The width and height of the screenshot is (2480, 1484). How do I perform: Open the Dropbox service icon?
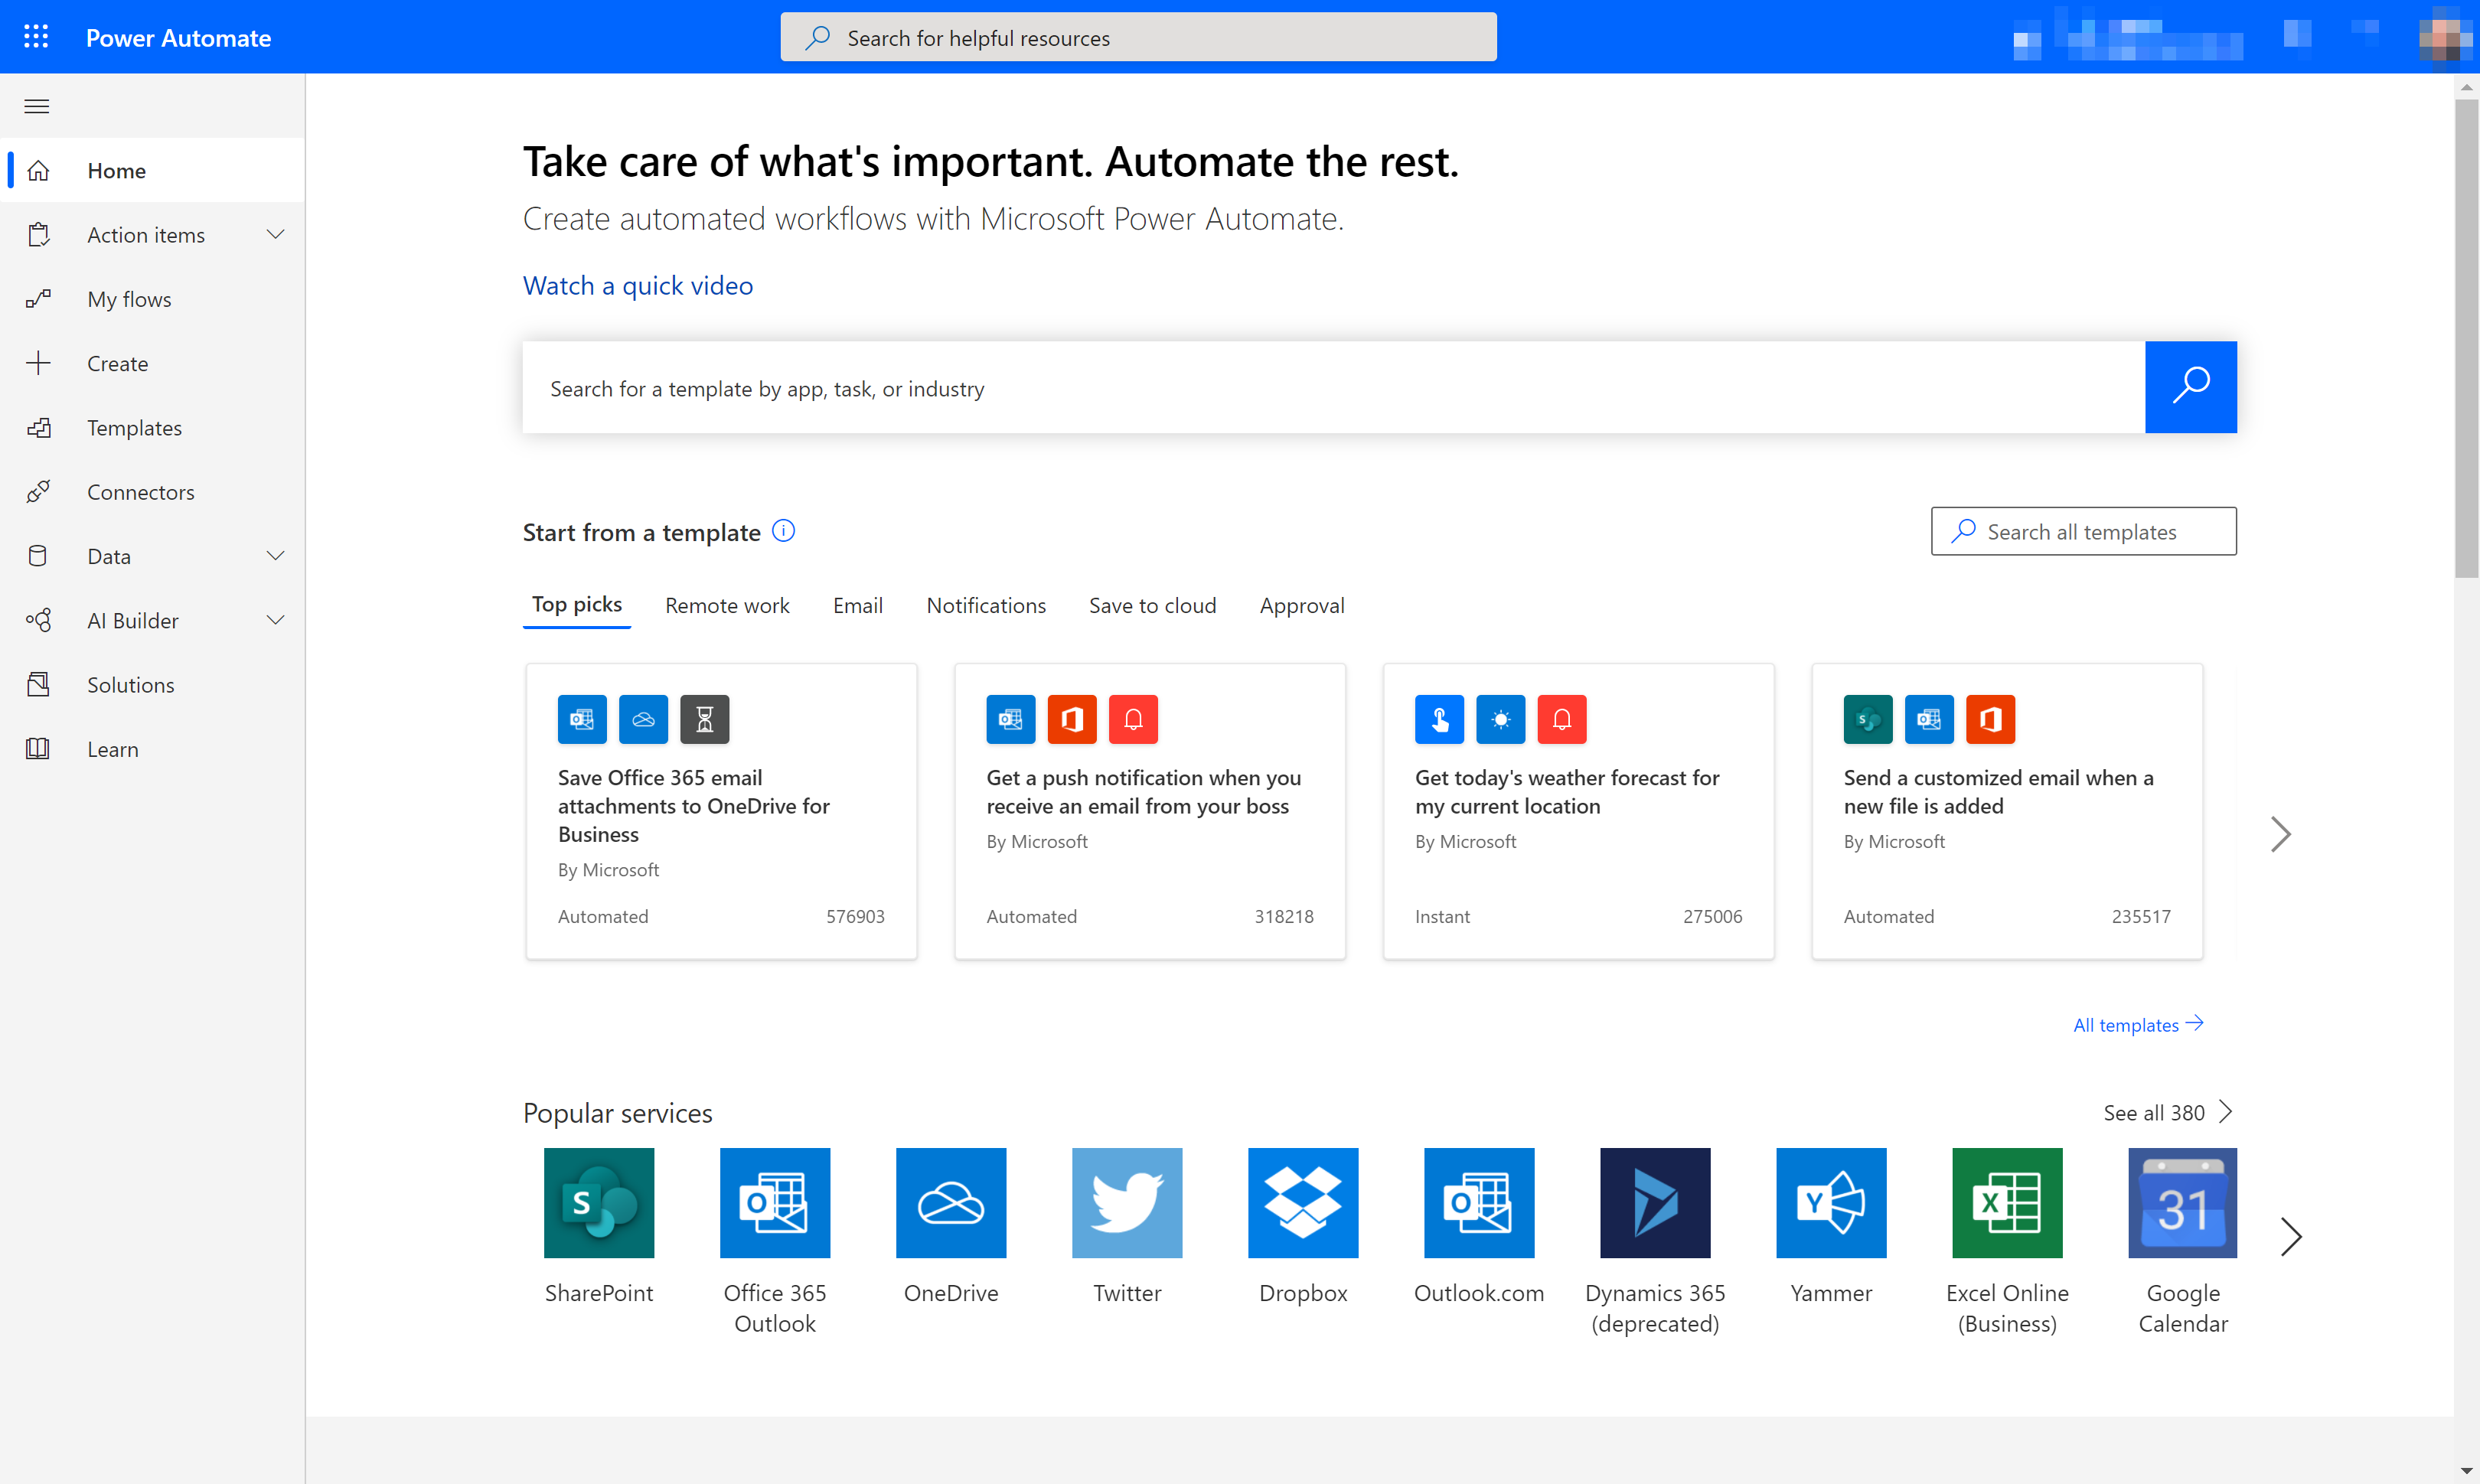1304,1202
